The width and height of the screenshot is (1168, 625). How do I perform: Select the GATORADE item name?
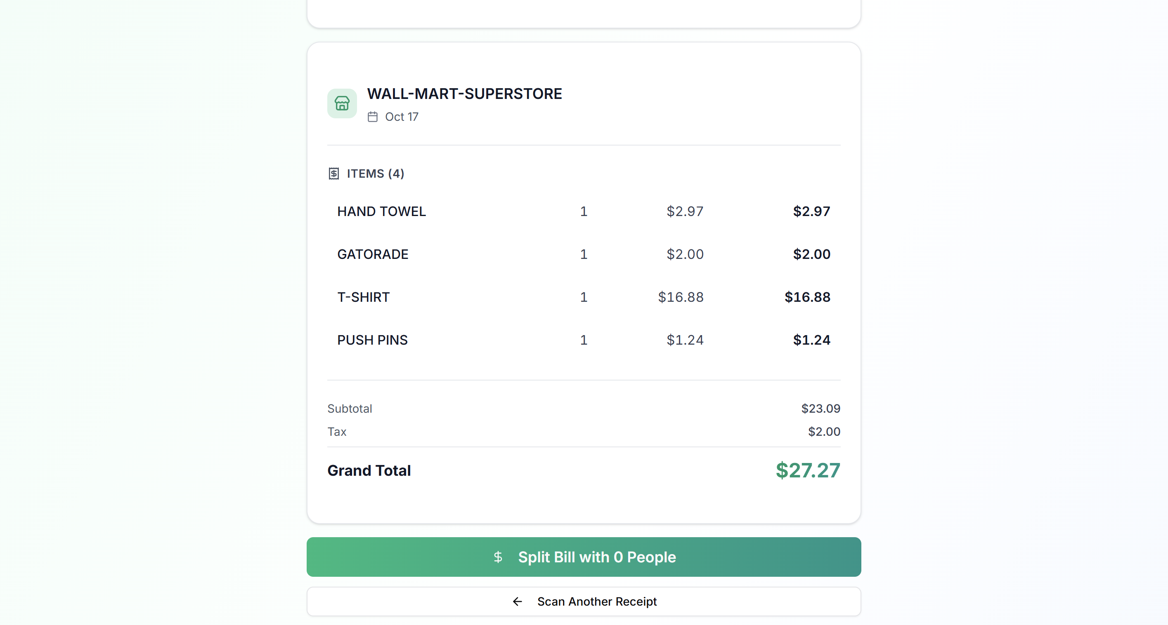click(x=372, y=254)
